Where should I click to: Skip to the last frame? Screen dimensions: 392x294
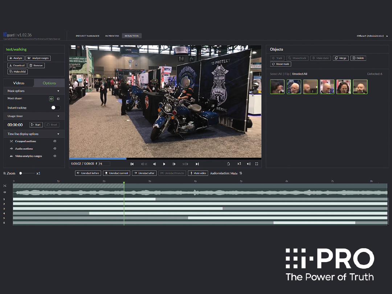[x=197, y=164]
